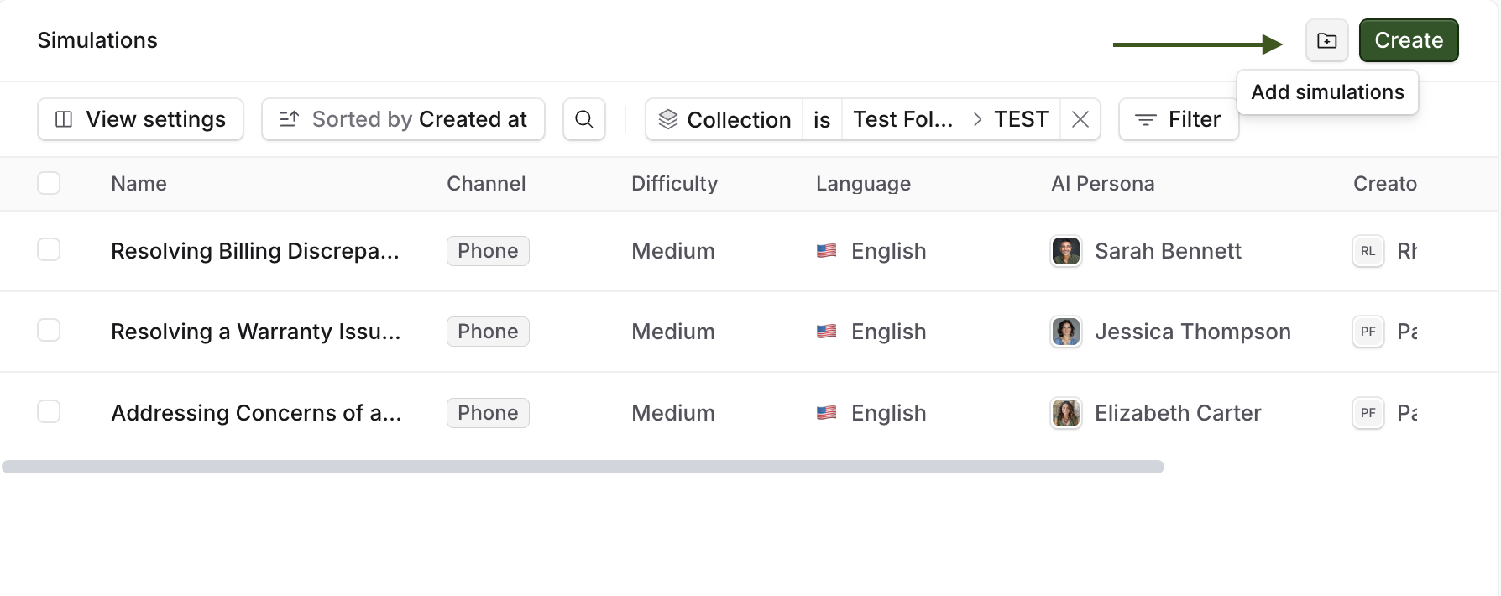Viewport: 1501px width, 596px height.
Task: Click the AI Persona column header
Action: pyautogui.click(x=1102, y=184)
